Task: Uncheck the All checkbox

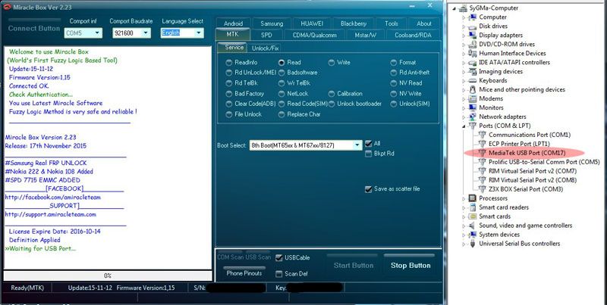Action: [369, 144]
